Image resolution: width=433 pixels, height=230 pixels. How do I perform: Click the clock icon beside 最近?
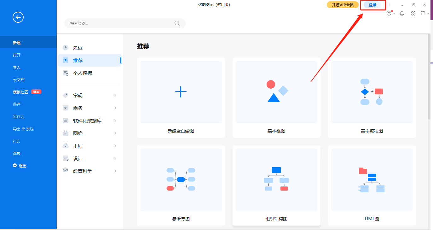click(66, 48)
